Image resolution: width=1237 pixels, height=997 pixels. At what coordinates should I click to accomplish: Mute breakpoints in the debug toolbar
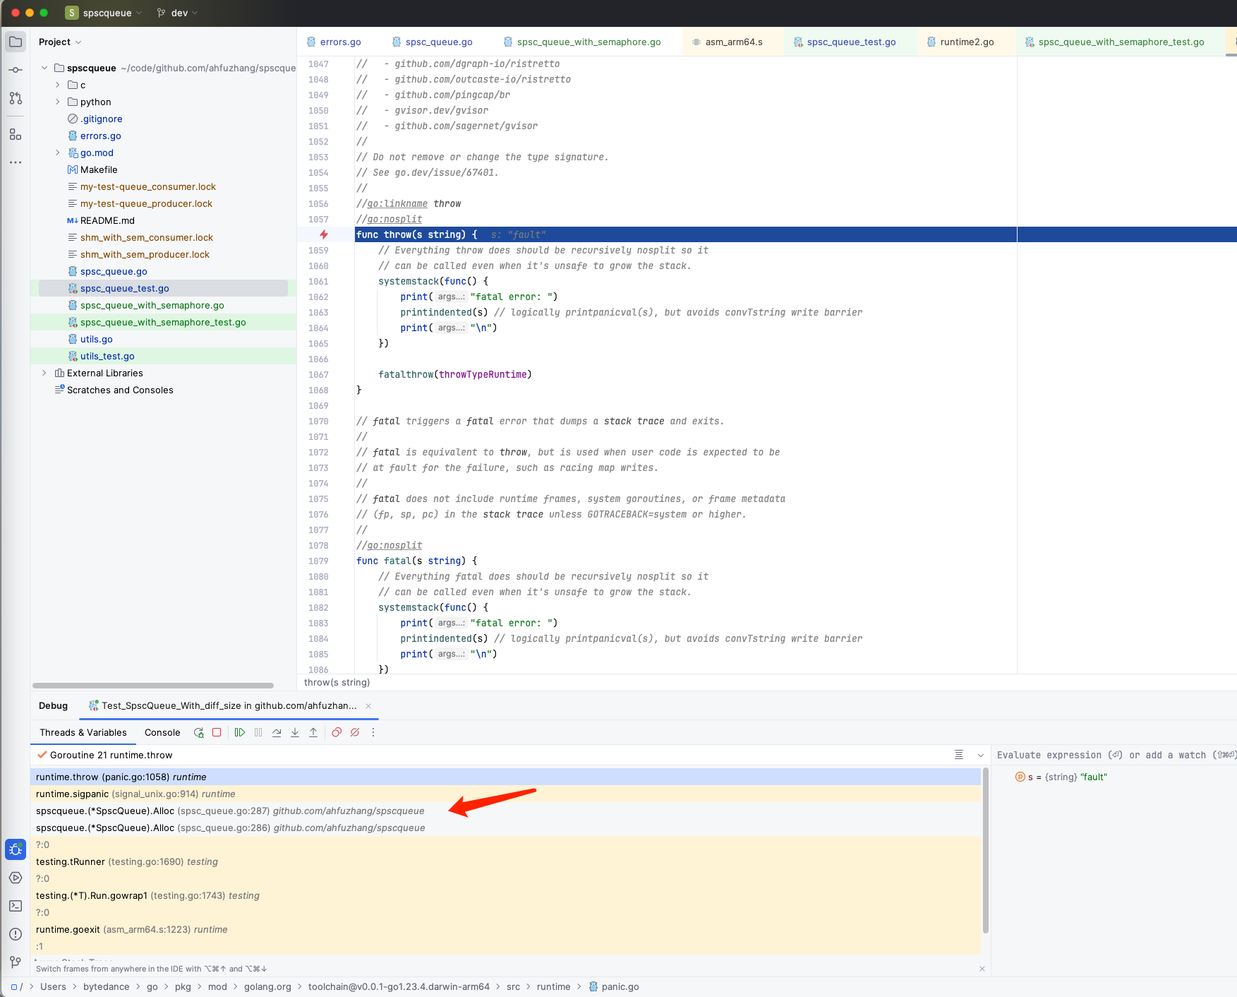click(x=355, y=732)
